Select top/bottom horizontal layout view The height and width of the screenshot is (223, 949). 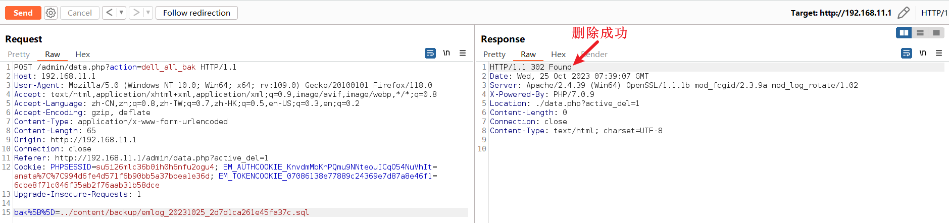coord(920,33)
